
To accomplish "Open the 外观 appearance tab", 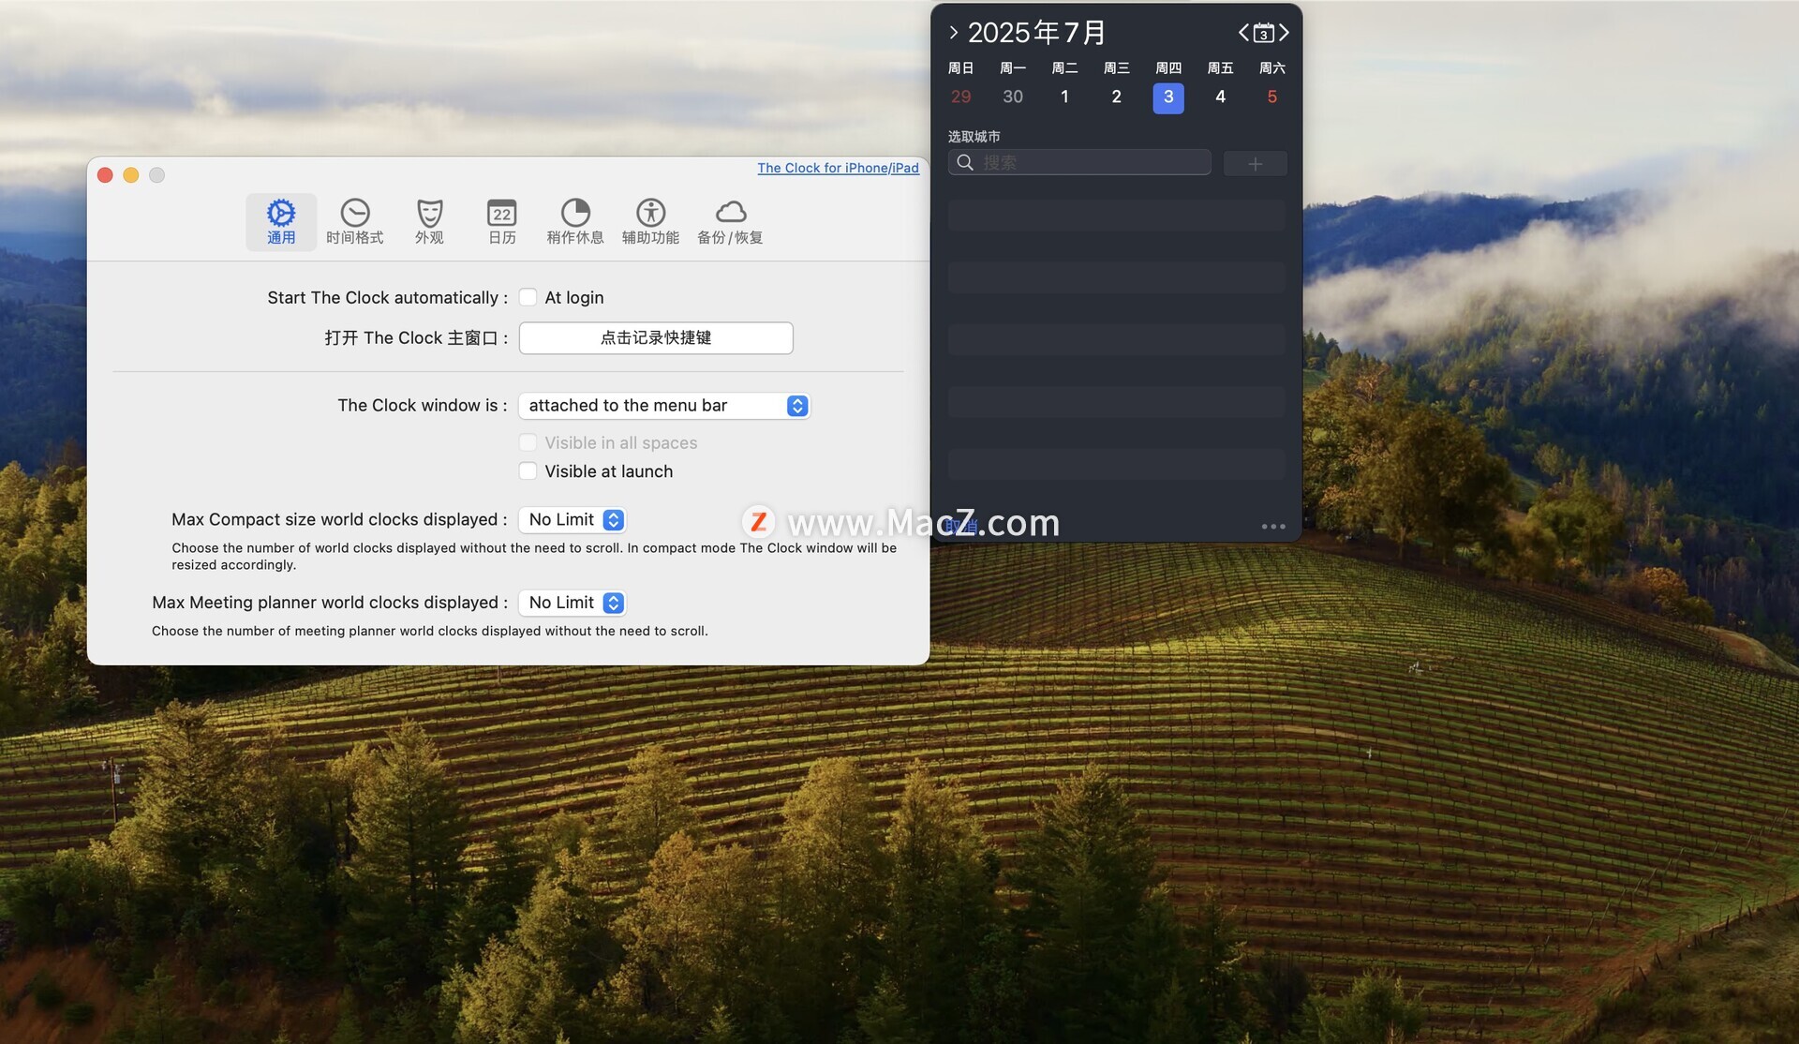I will coord(429,222).
